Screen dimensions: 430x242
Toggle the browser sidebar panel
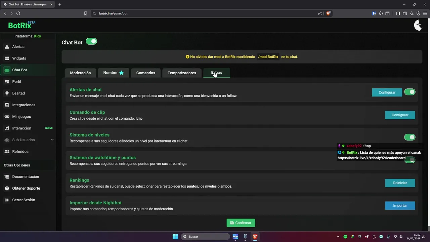pyautogui.click(x=398, y=13)
